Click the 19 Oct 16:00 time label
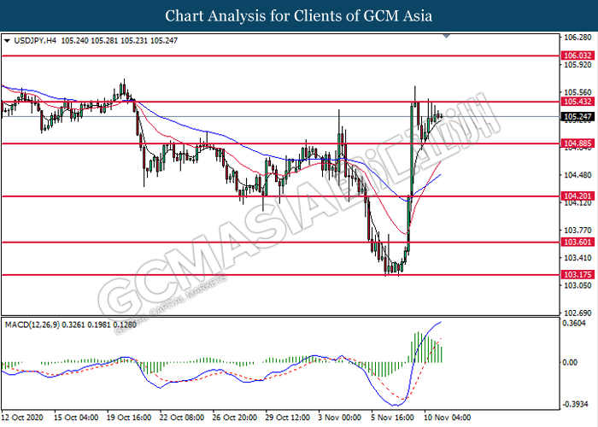The image size is (598, 427). pyautogui.click(x=129, y=417)
